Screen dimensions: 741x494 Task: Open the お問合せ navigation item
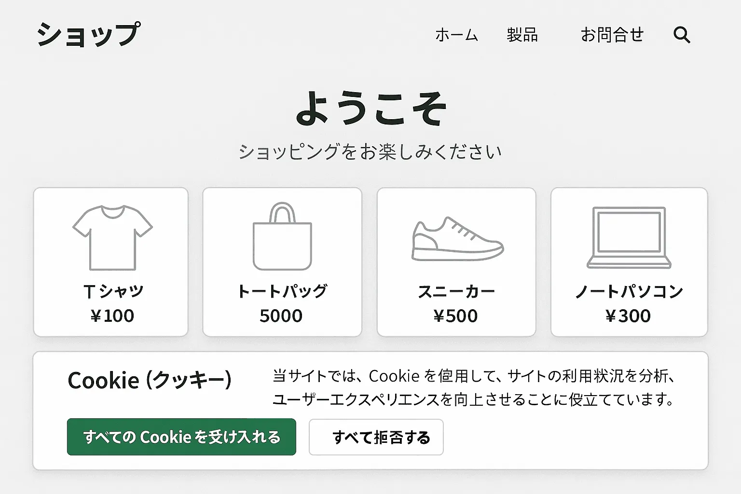tap(612, 35)
